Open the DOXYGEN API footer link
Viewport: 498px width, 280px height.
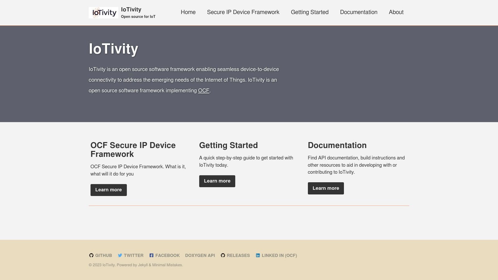pyautogui.click(x=200, y=255)
